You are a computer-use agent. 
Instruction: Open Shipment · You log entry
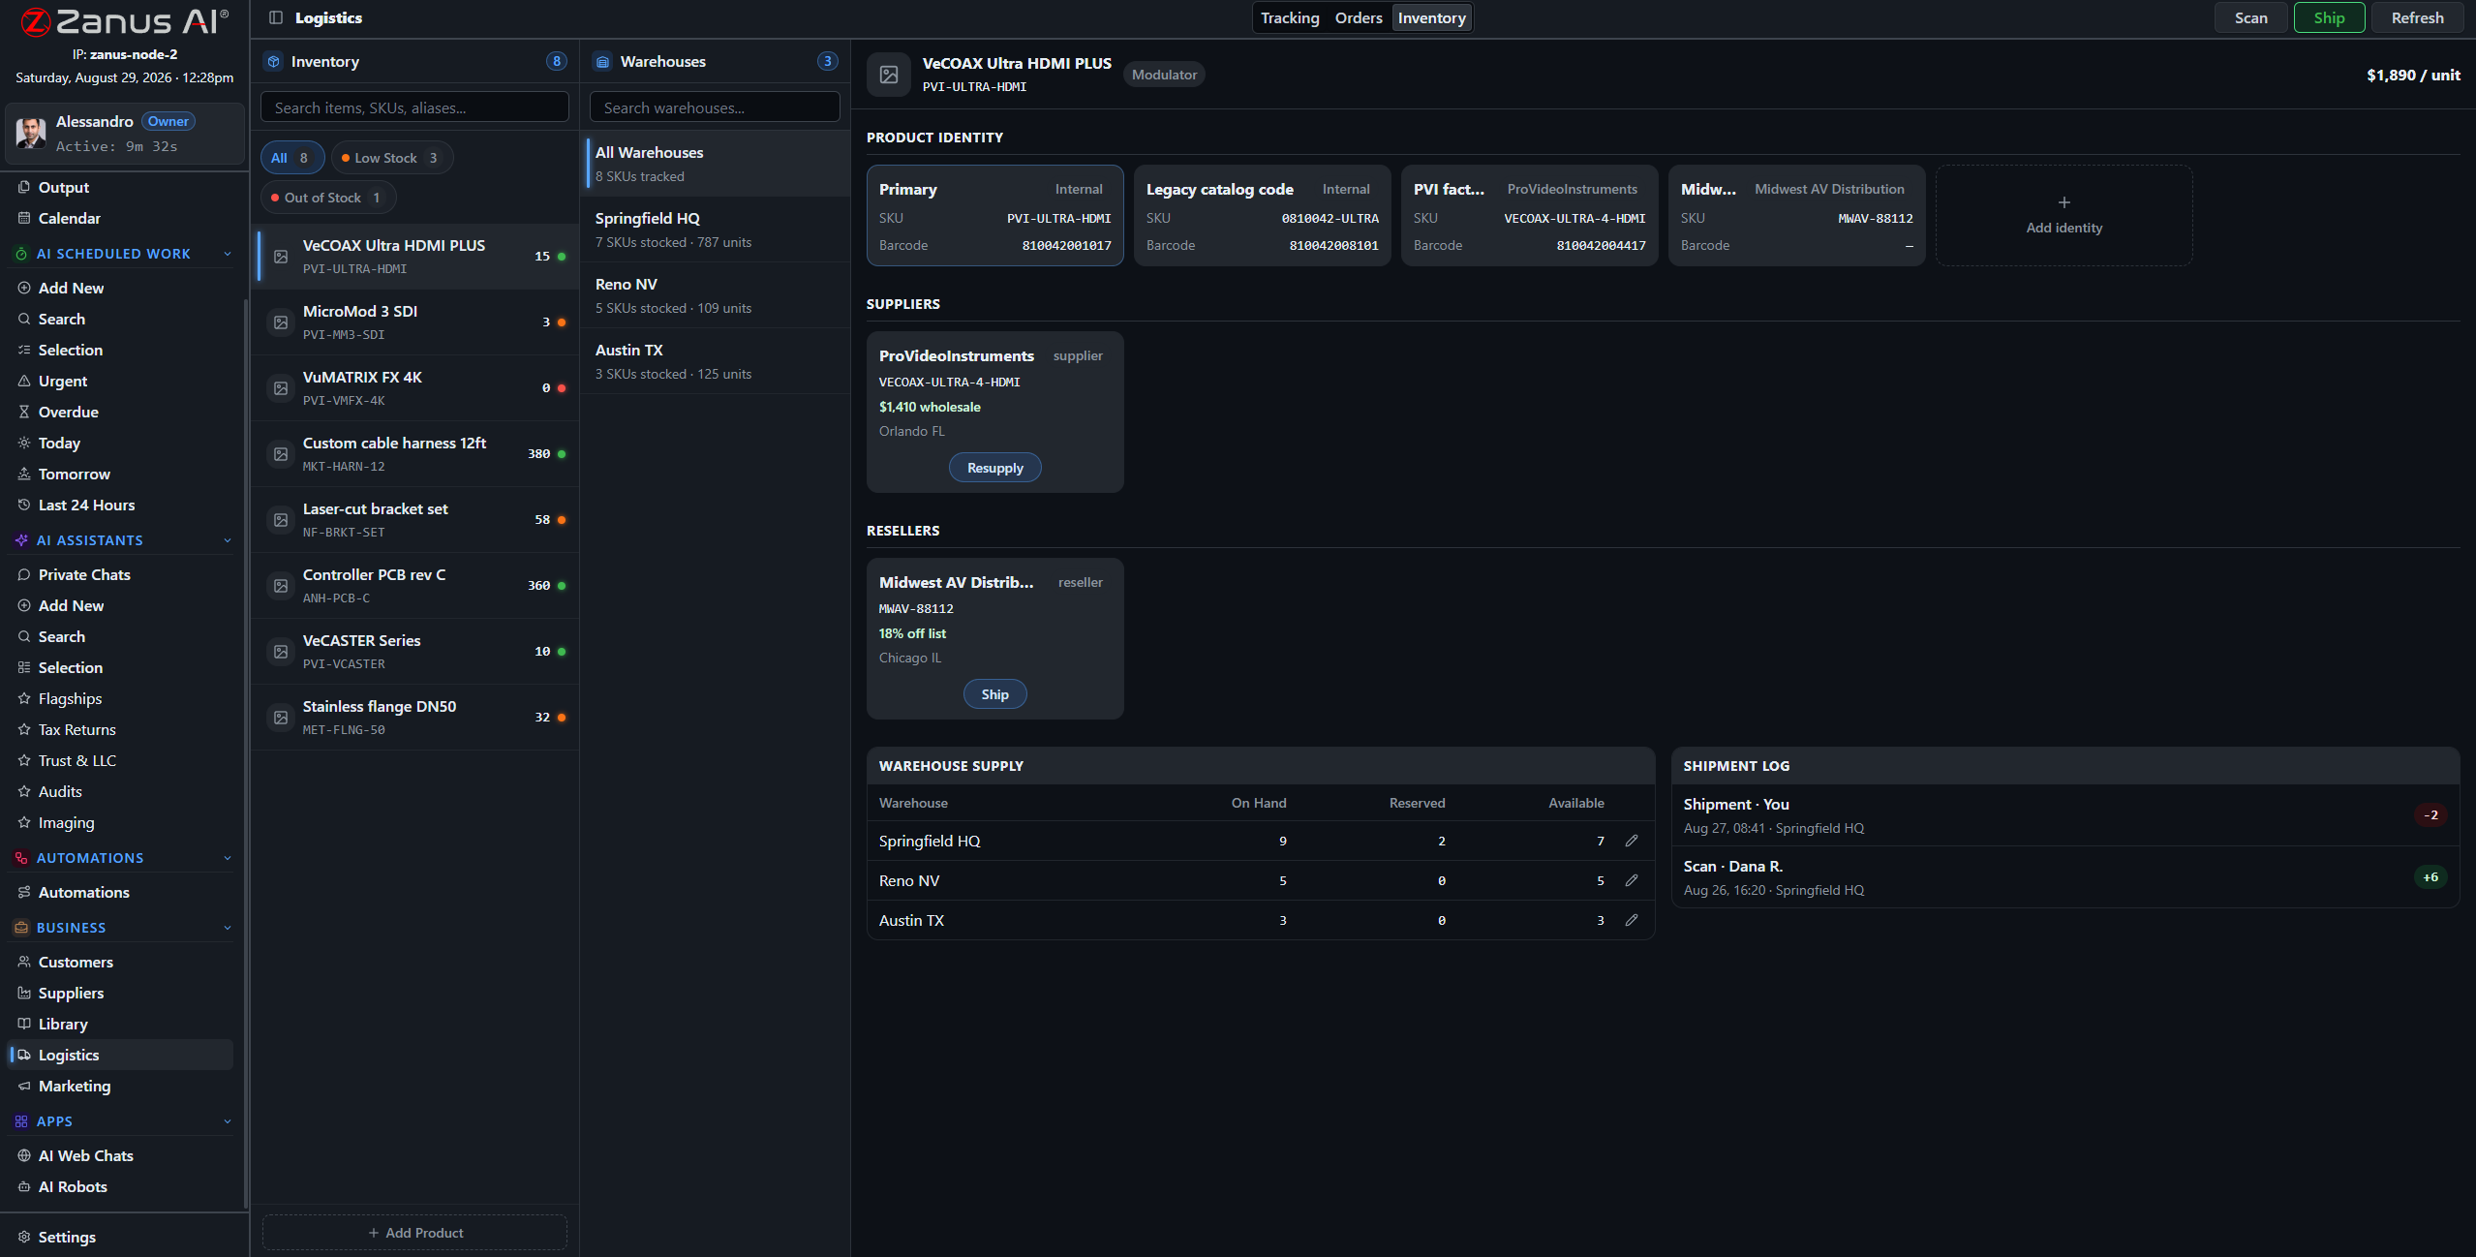2064,815
